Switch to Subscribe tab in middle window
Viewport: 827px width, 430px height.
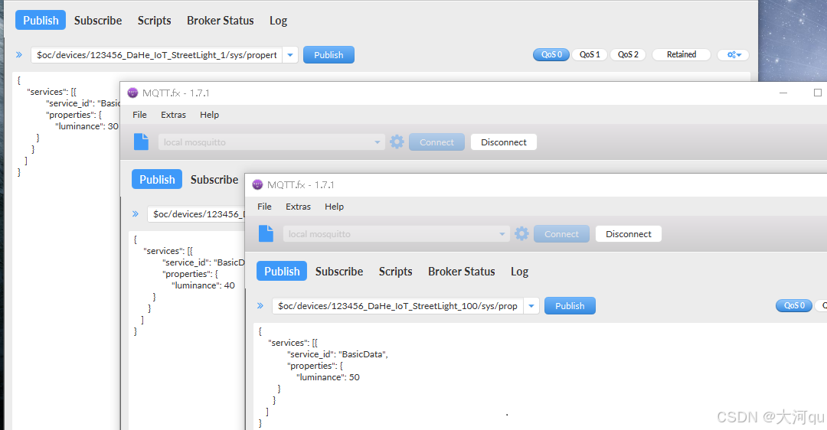[x=214, y=180]
